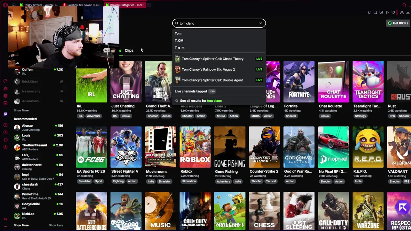The width and height of the screenshot is (411, 231).
Task: Click the Get KICKs button
Action: tap(398, 23)
